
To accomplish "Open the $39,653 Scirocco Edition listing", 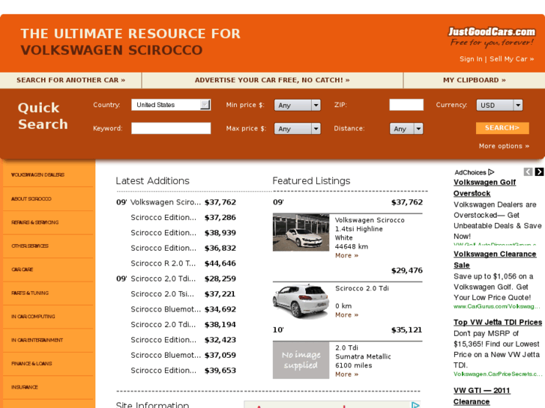I will tap(183, 370).
